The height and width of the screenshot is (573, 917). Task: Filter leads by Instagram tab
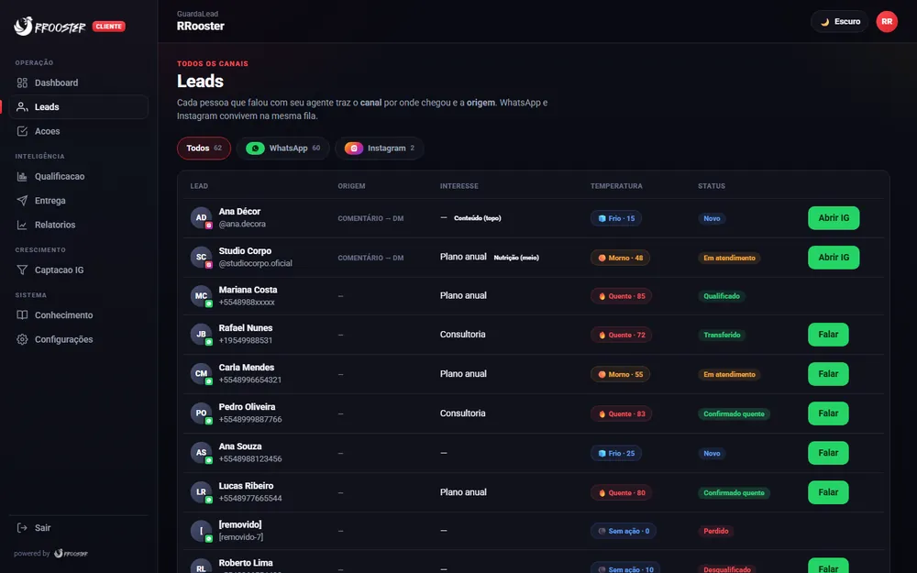[x=380, y=148]
